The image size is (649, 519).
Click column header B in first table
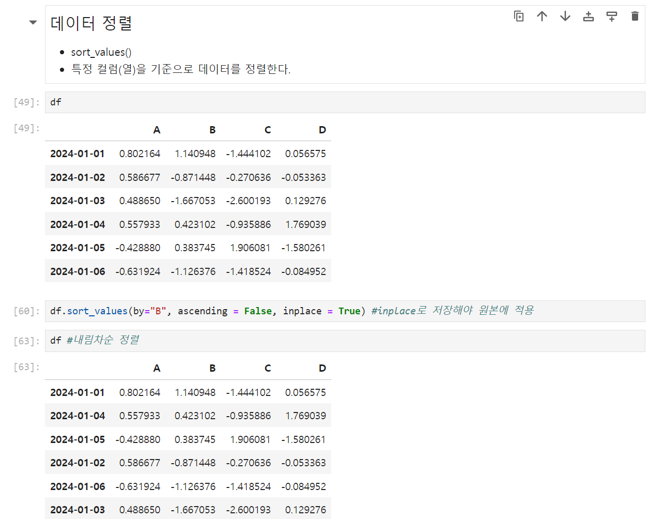pos(212,130)
